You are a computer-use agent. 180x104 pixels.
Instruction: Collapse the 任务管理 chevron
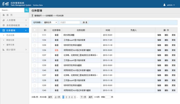point(26,30)
